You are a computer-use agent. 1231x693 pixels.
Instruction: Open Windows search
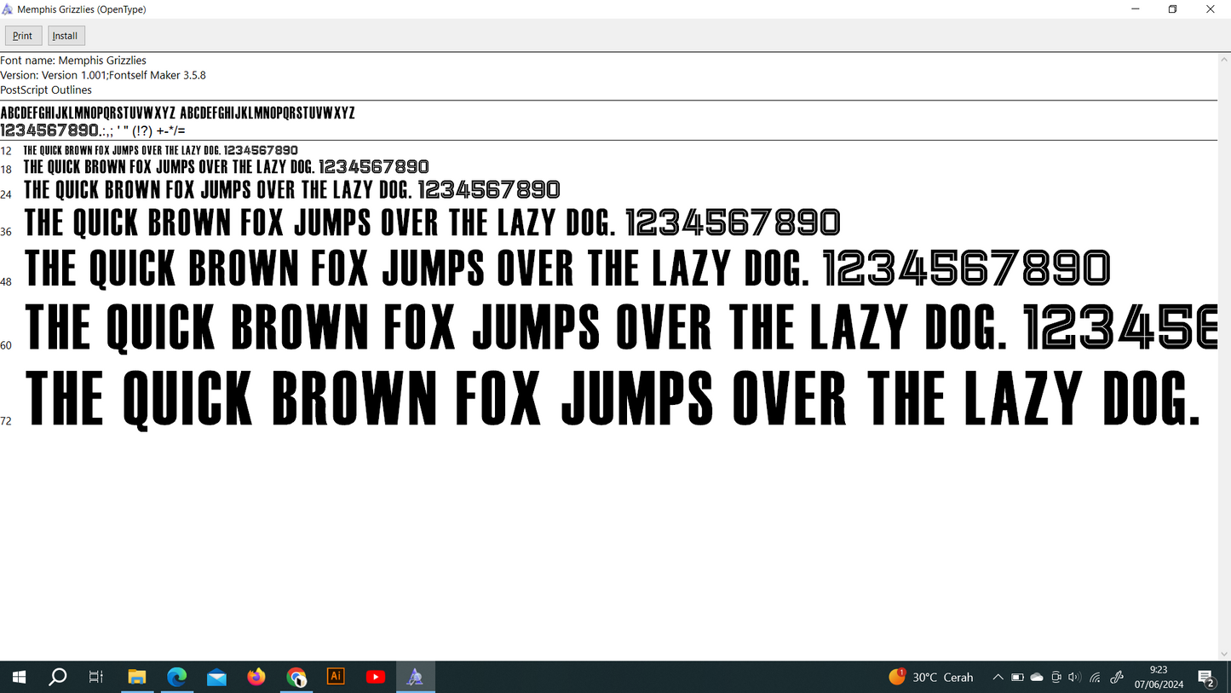click(58, 677)
